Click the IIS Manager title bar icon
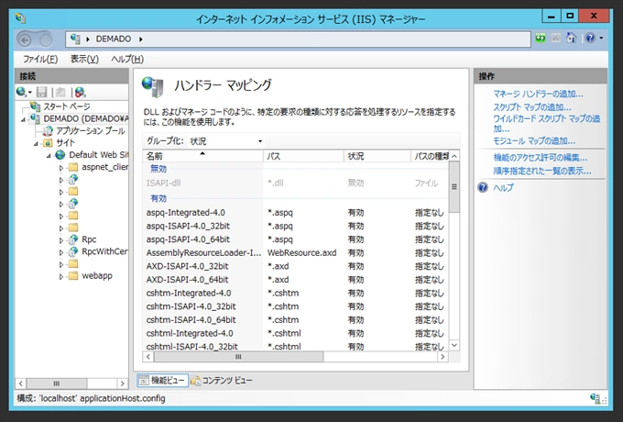The width and height of the screenshot is (623, 422). (x=21, y=18)
